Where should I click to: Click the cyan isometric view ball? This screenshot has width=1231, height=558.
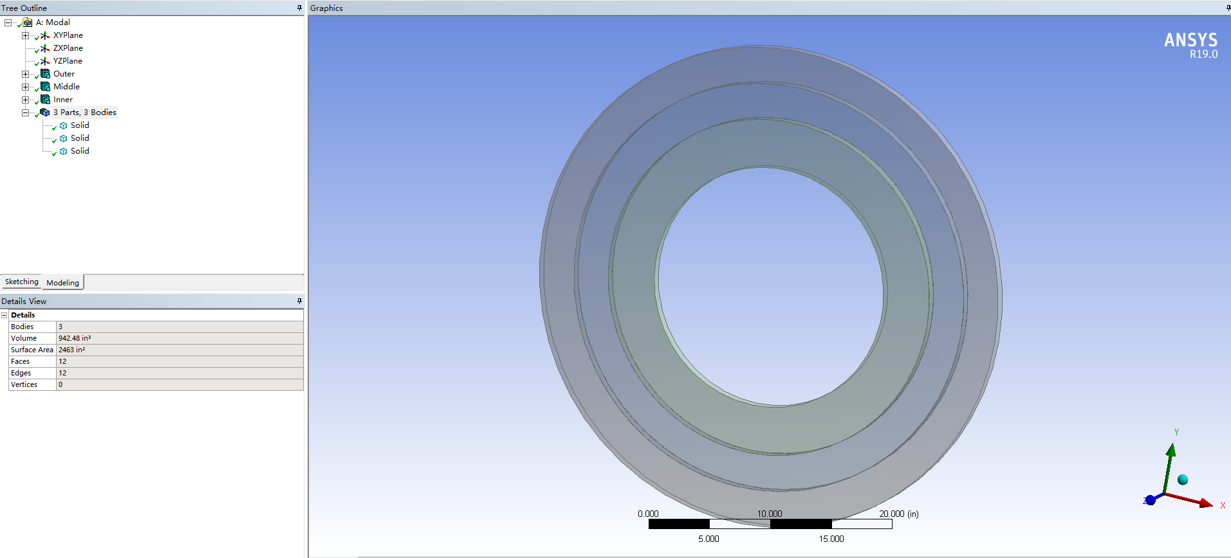1183,480
